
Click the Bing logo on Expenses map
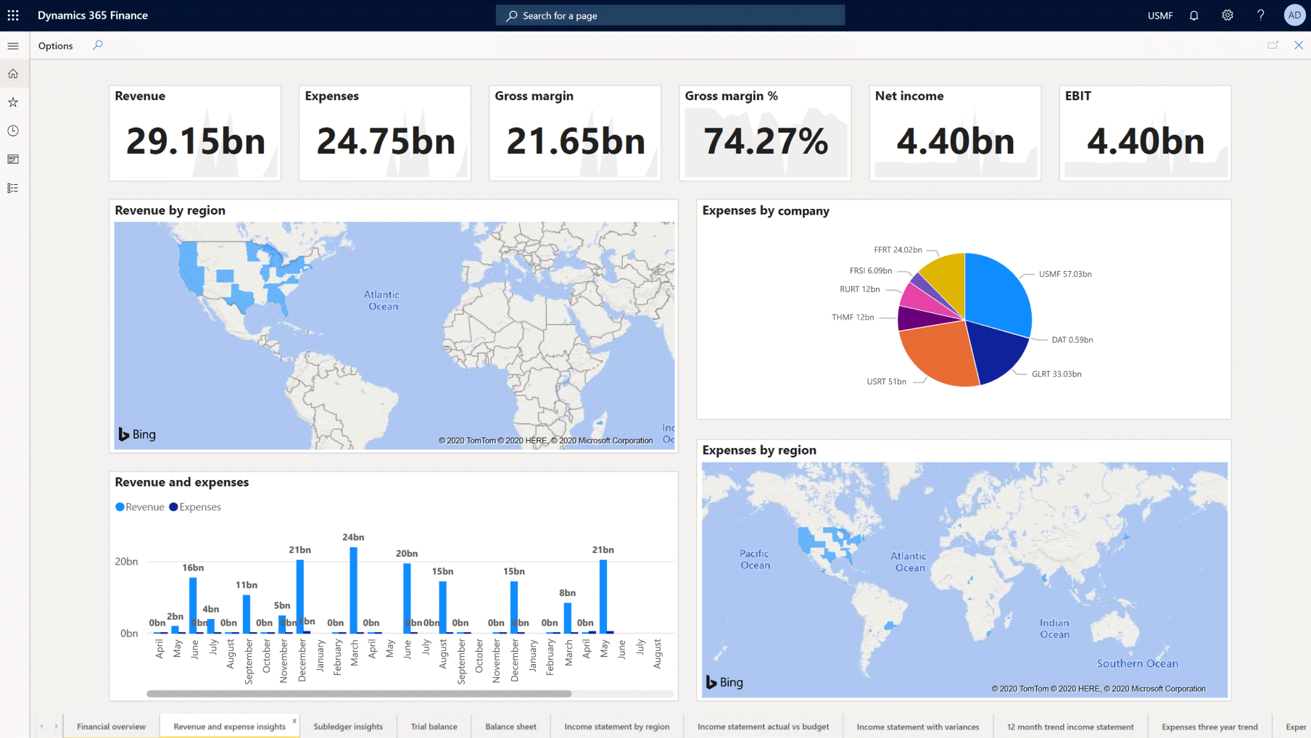point(724,682)
